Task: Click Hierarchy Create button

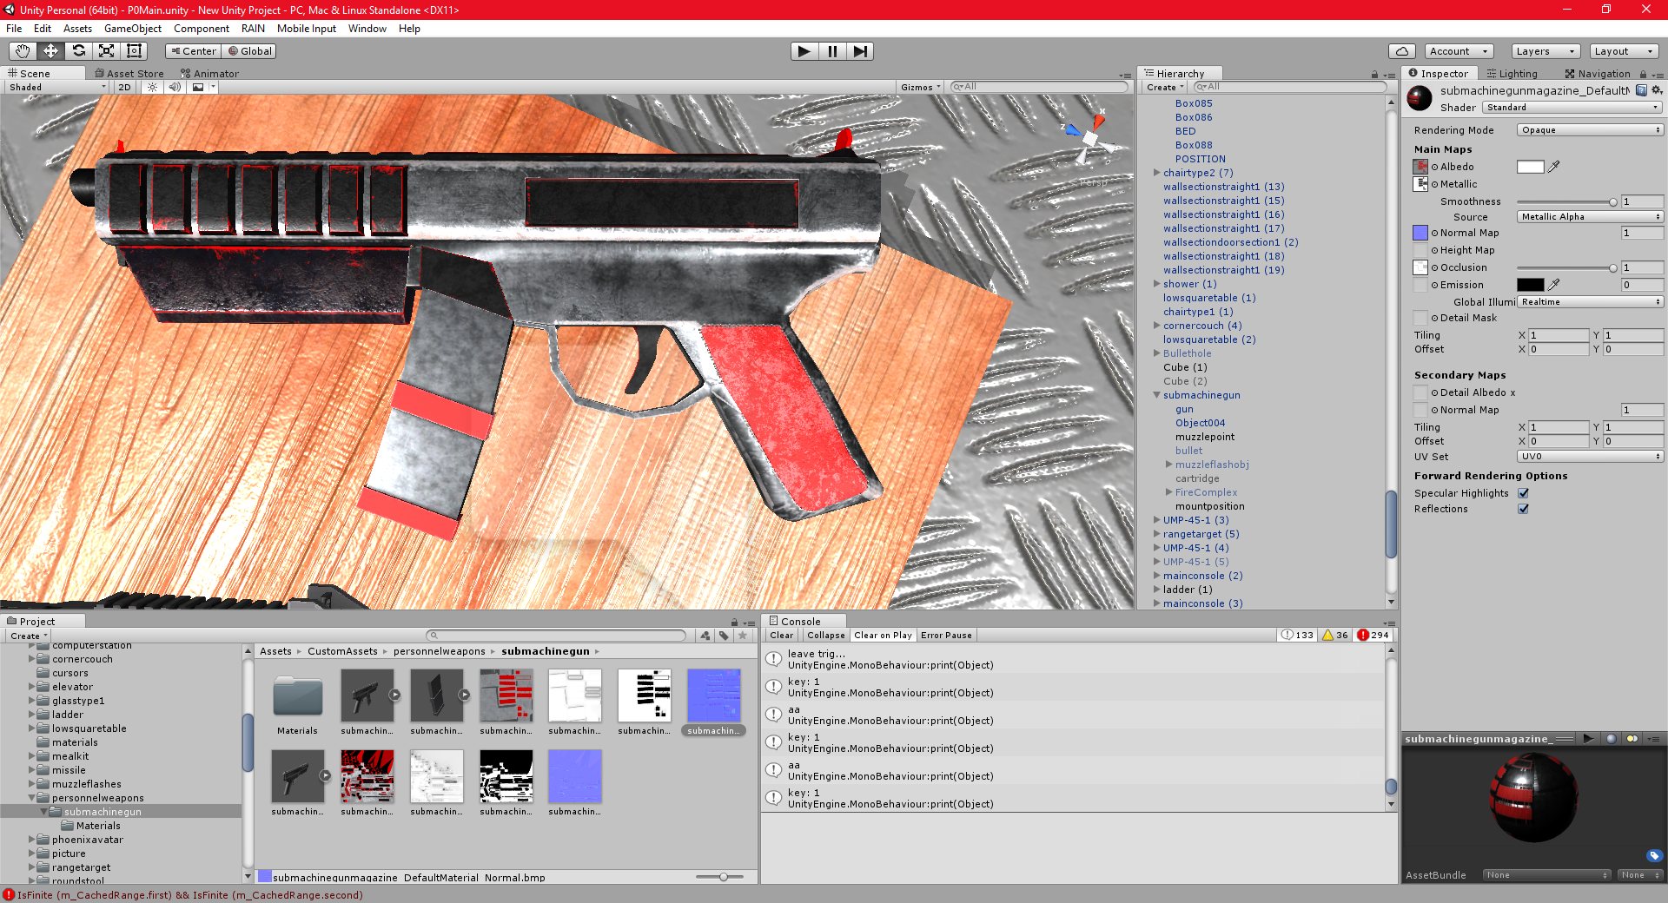Action: tap(1165, 87)
